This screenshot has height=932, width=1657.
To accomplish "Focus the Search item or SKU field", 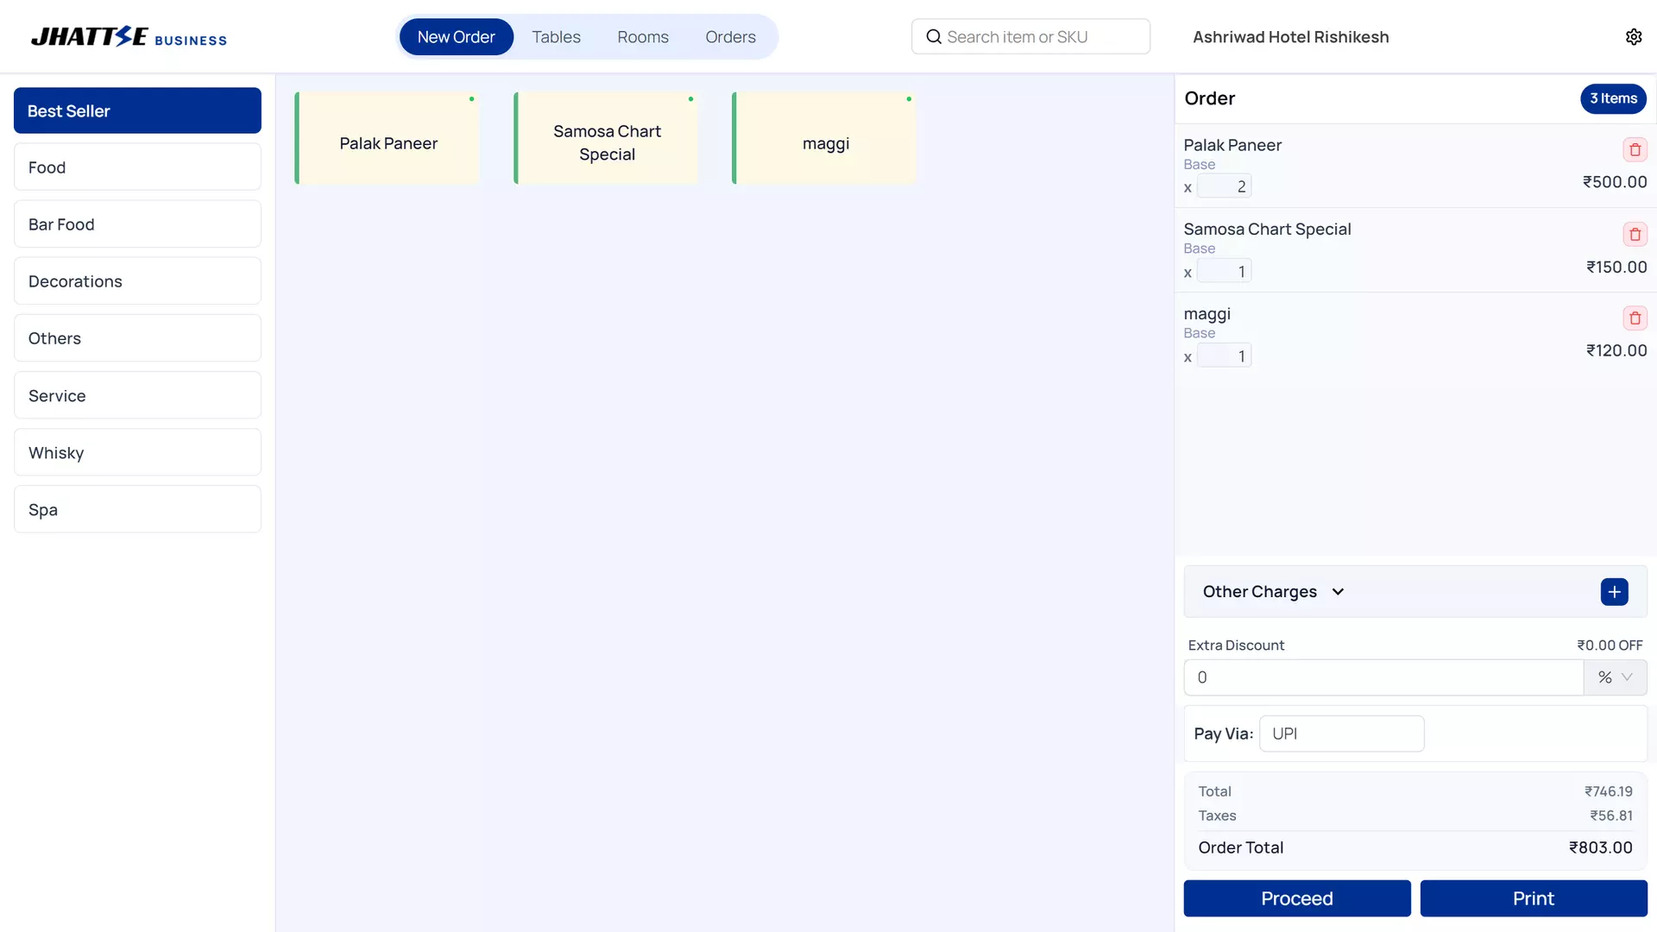I will [1030, 37].
